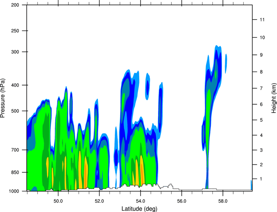Pick the 4 km height label
Viewport: 277px width, 212px height.
pyautogui.click(x=261, y=135)
